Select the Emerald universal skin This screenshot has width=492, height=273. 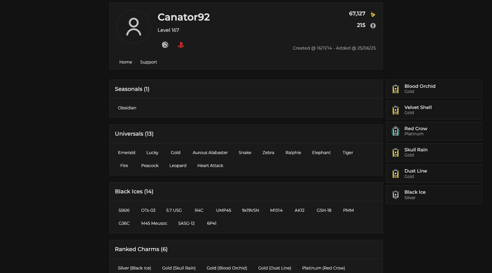click(x=126, y=153)
